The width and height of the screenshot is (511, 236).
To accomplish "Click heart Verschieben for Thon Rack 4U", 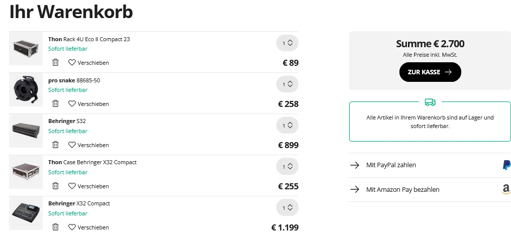I will (x=88, y=63).
